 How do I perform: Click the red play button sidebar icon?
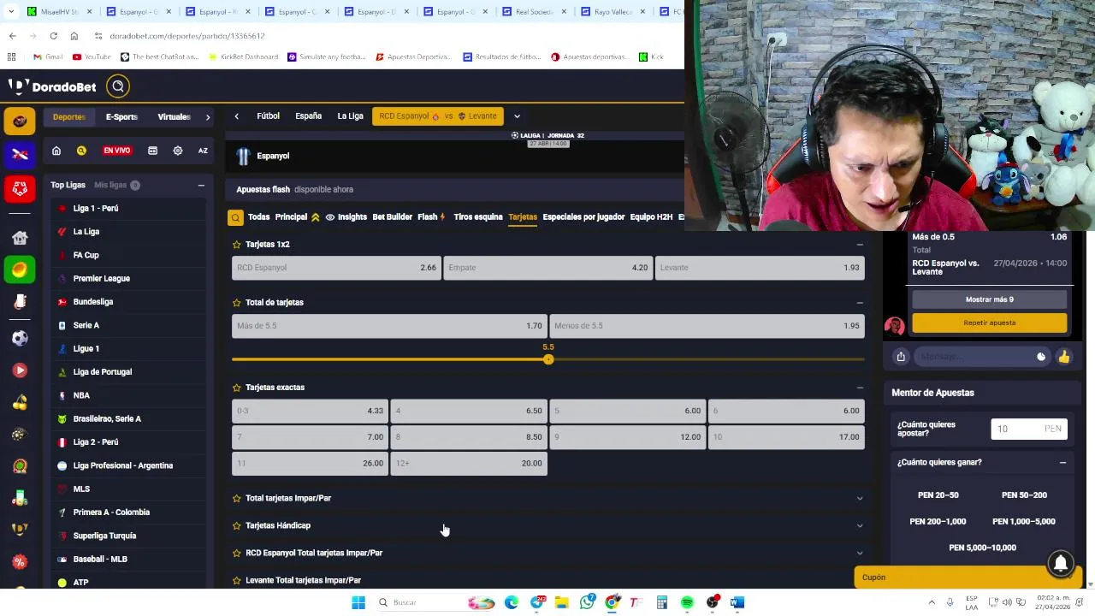pos(20,370)
